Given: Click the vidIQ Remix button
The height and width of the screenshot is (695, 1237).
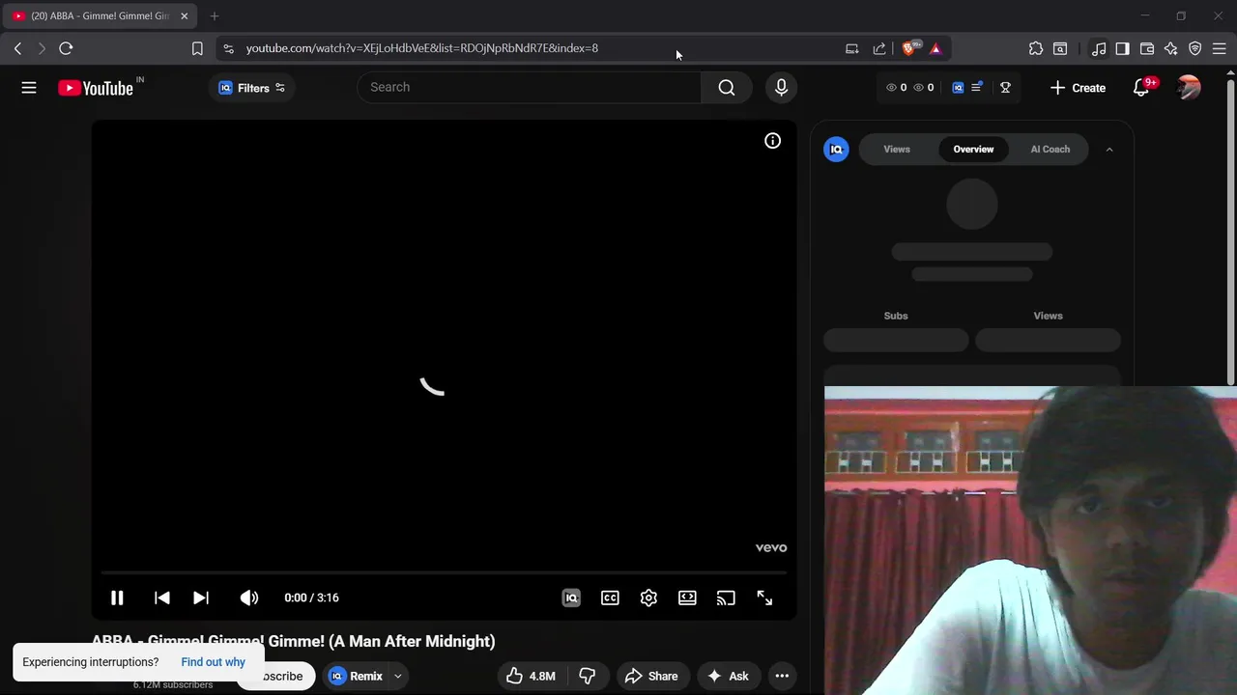Looking at the screenshot, I should (356, 676).
